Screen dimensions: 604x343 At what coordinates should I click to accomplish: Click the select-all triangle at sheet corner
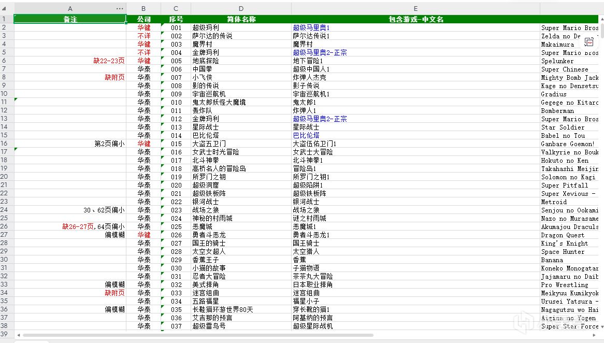(4, 8)
